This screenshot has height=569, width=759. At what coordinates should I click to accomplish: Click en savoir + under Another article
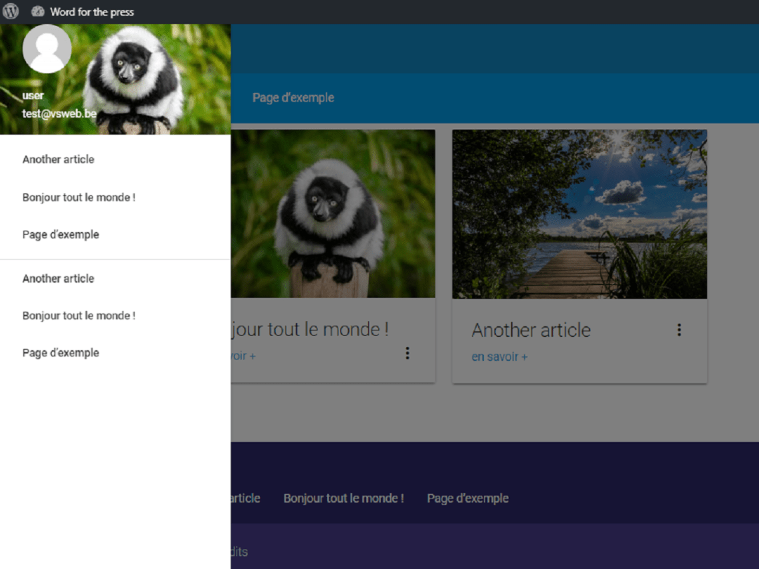[499, 357]
